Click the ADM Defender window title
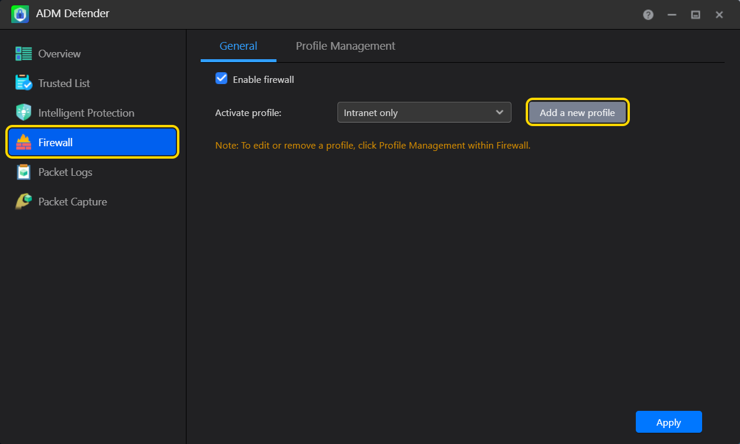The width and height of the screenshot is (740, 444). point(73,14)
